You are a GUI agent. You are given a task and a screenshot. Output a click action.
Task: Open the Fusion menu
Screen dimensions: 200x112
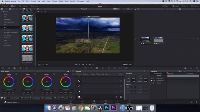click(x=61, y=1)
